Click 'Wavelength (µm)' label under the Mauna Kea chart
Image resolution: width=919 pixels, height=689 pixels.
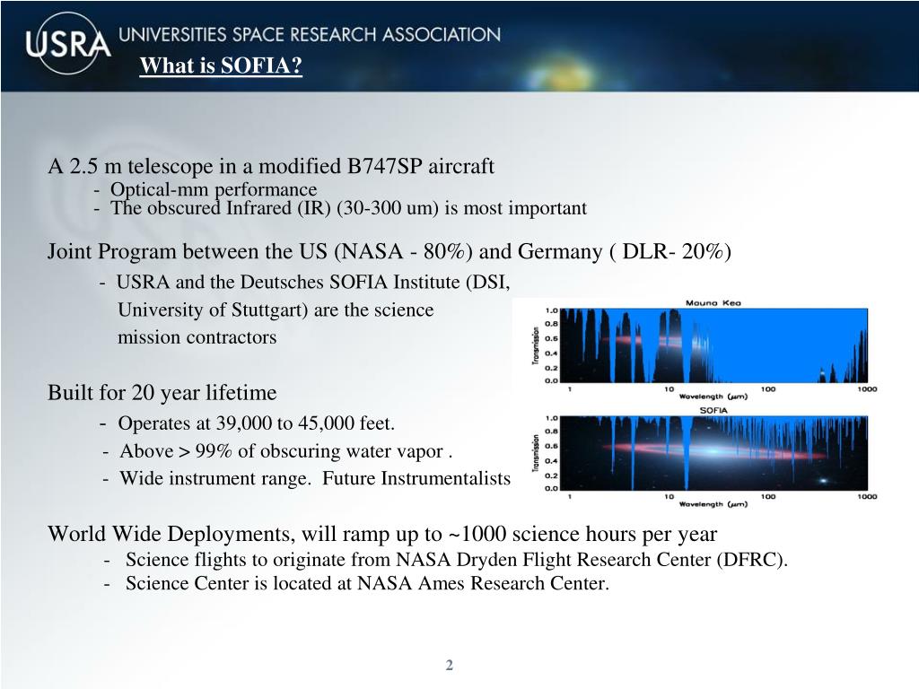point(713,397)
